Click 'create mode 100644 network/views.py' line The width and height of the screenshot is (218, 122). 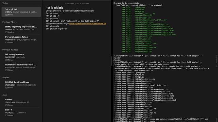(x=133, y=106)
